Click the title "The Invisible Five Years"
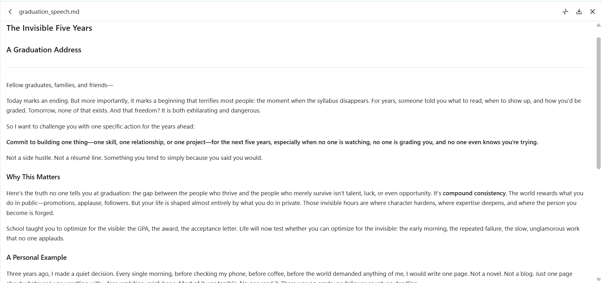The height and width of the screenshot is (283, 602). click(x=49, y=28)
